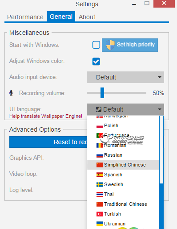This screenshot has height=229, width=177.
Task: Click the Polish flag icon
Action: (x=100, y=125)
